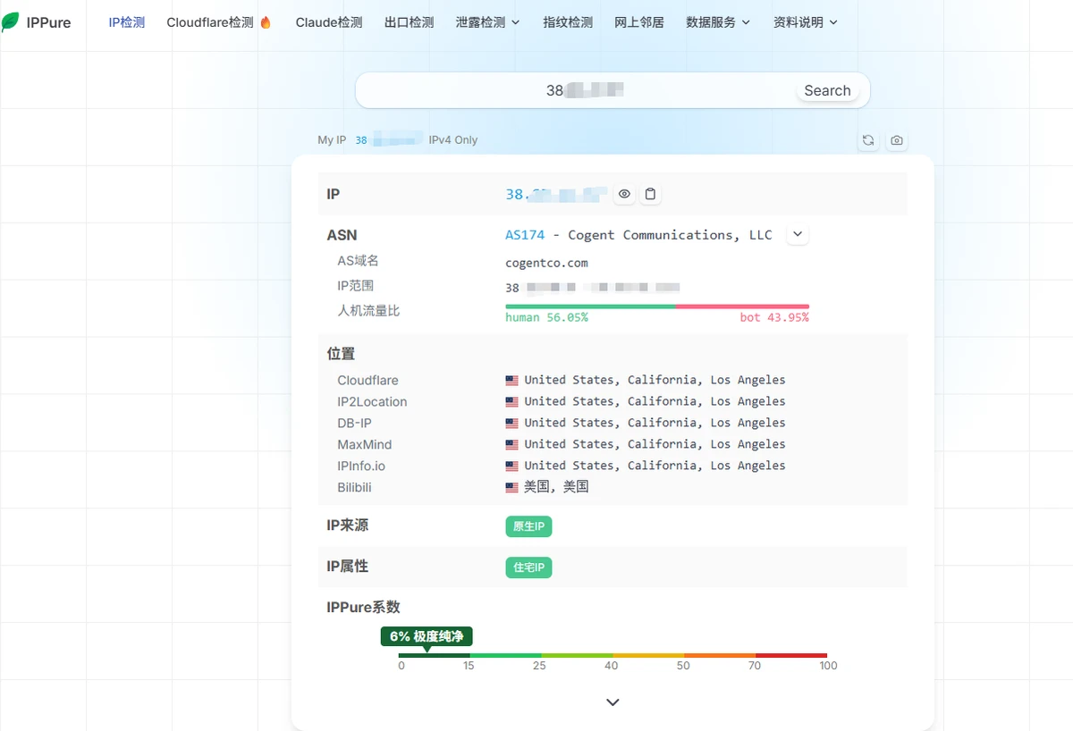Switch to 出口检测 tab

pyautogui.click(x=409, y=22)
